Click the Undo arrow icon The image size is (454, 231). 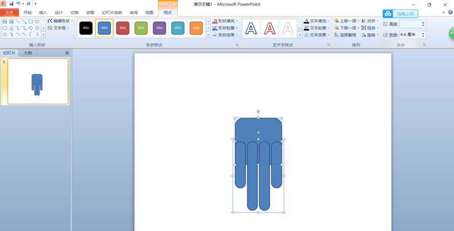click(x=18, y=4)
